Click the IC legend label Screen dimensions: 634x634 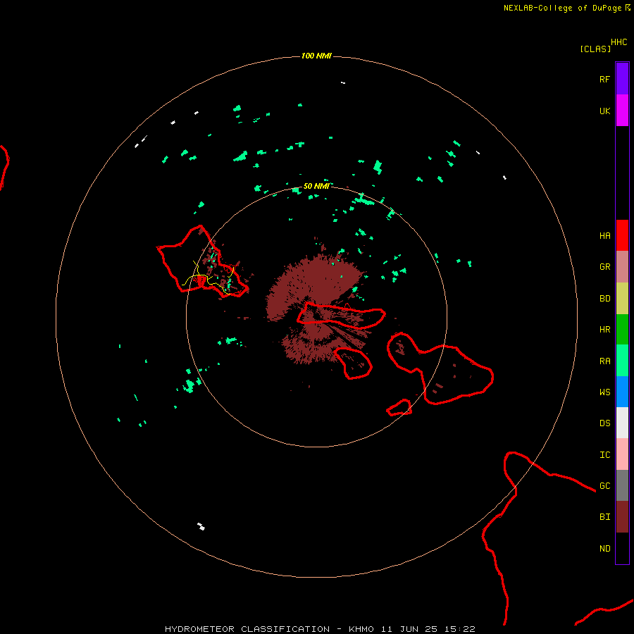click(604, 454)
